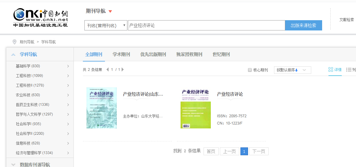Click the next page triangle arrow

click(123, 69)
